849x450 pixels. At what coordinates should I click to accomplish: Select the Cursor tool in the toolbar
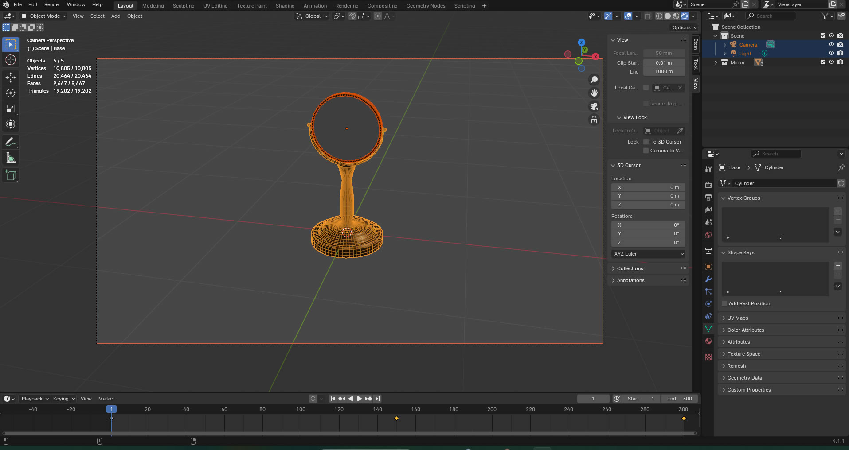[11, 60]
